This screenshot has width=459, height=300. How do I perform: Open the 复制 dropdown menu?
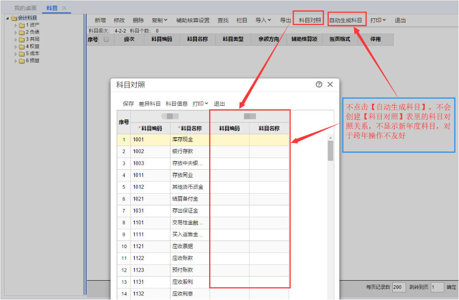[x=160, y=20]
